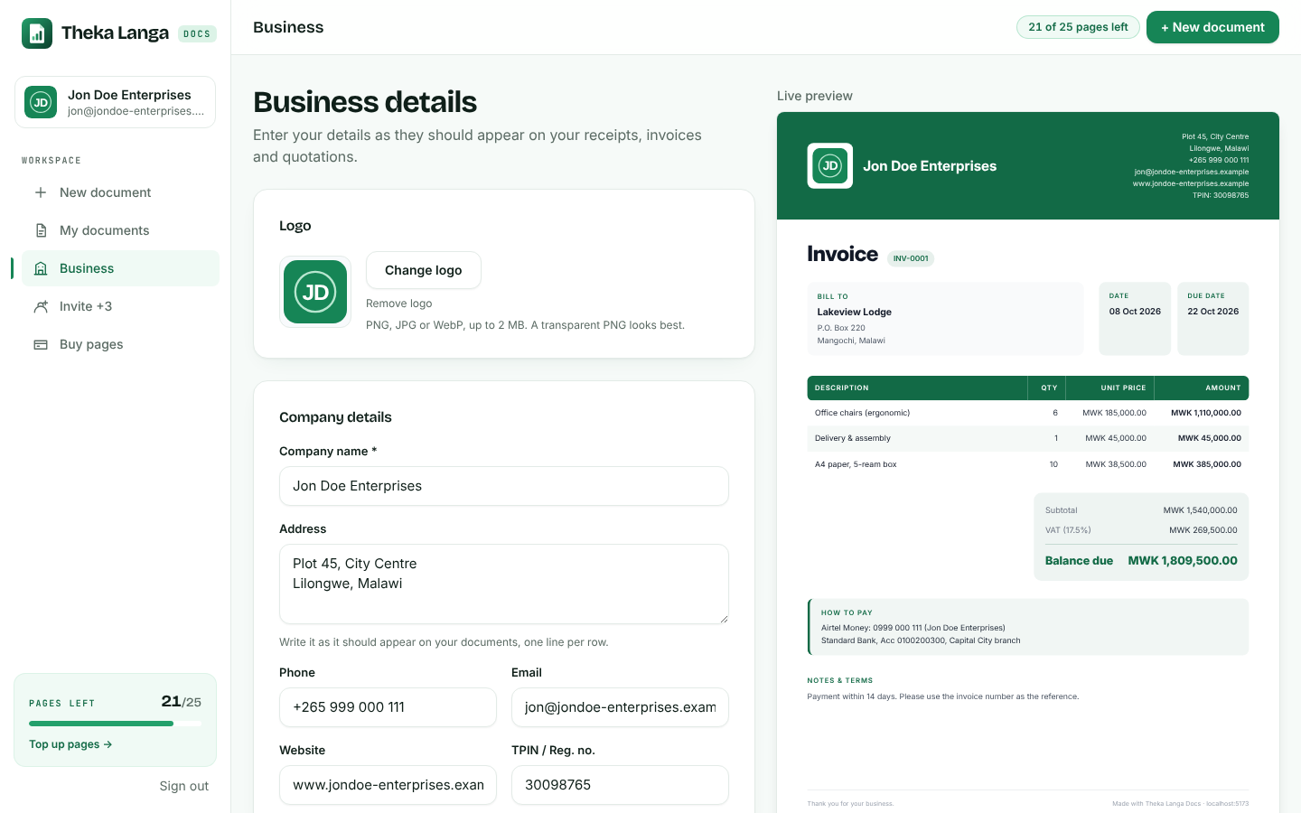This screenshot has height=813, width=1301.
Task: Open the Jon Doe Enterprises account card
Action: tap(115, 102)
